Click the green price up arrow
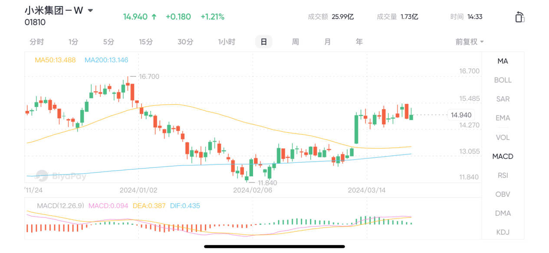Image resolution: width=549 pixels, height=253 pixels. point(154,17)
